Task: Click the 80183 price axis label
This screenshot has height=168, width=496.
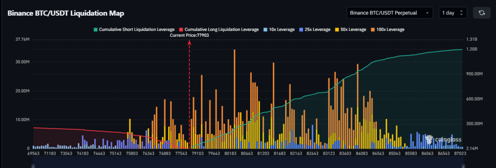Action: (x=230, y=153)
